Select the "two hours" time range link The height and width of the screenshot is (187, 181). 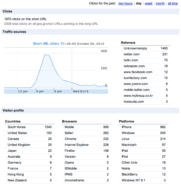125,3
